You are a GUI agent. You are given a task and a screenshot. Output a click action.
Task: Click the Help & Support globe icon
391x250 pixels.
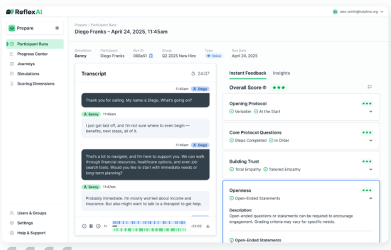coord(12,233)
